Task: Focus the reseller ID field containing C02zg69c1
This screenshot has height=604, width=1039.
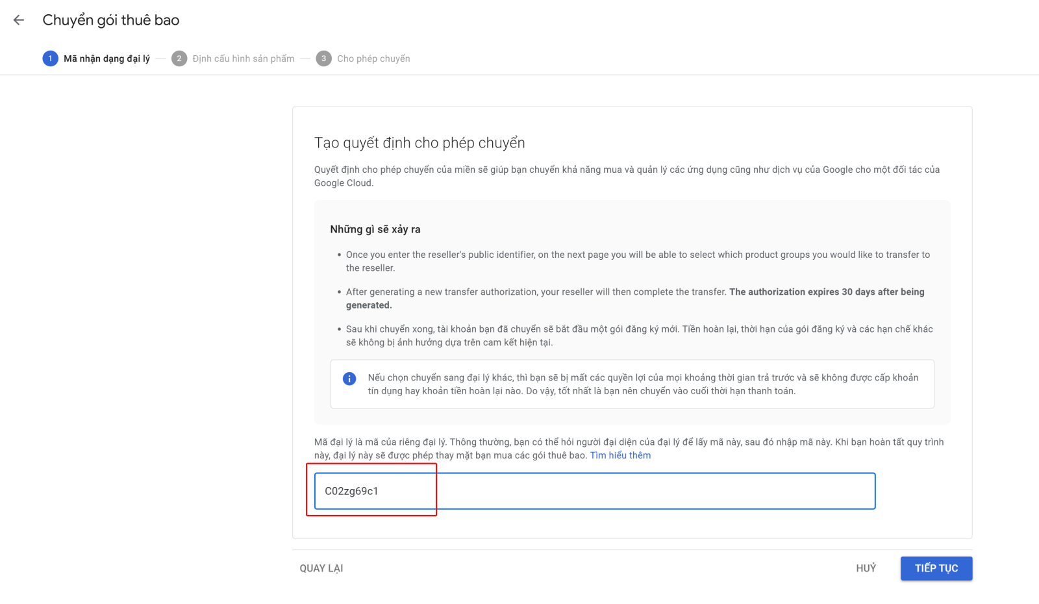Action: click(x=594, y=491)
